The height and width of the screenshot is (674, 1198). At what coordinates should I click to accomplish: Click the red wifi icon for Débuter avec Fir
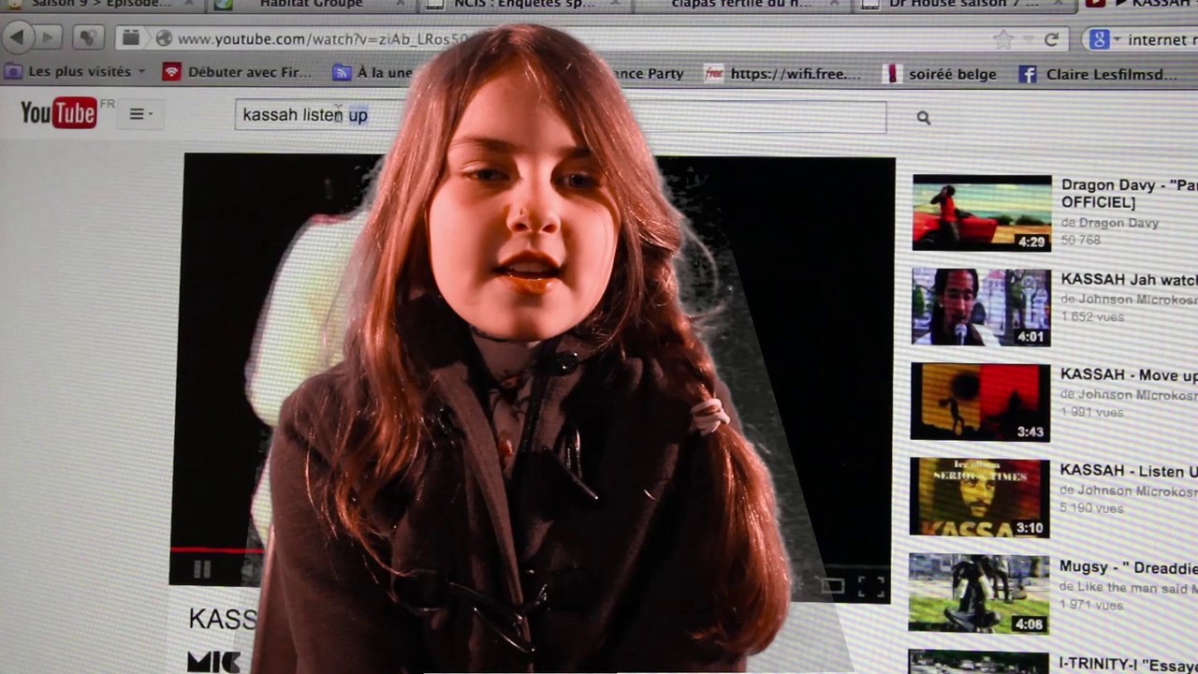171,71
